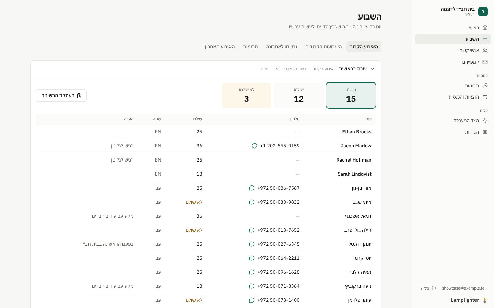This screenshot has width=494, height=308.
Task: Select the האירוע הקרוב tab
Action: (x=364, y=47)
